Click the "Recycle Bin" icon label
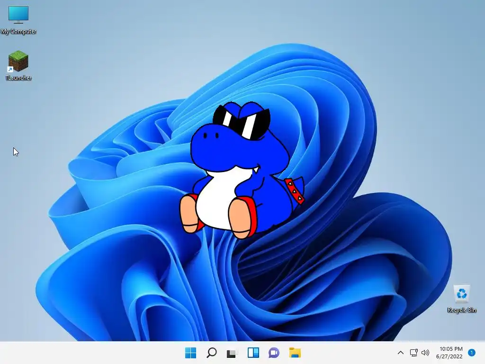Screen dimensions: 485x364 461,310
